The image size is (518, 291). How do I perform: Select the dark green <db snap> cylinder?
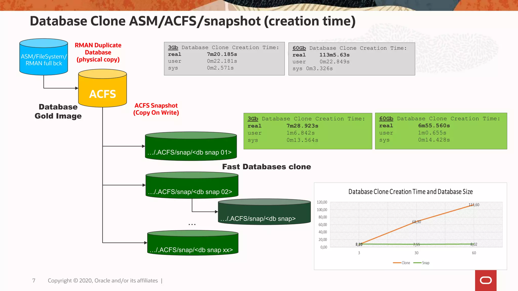(x=264, y=212)
